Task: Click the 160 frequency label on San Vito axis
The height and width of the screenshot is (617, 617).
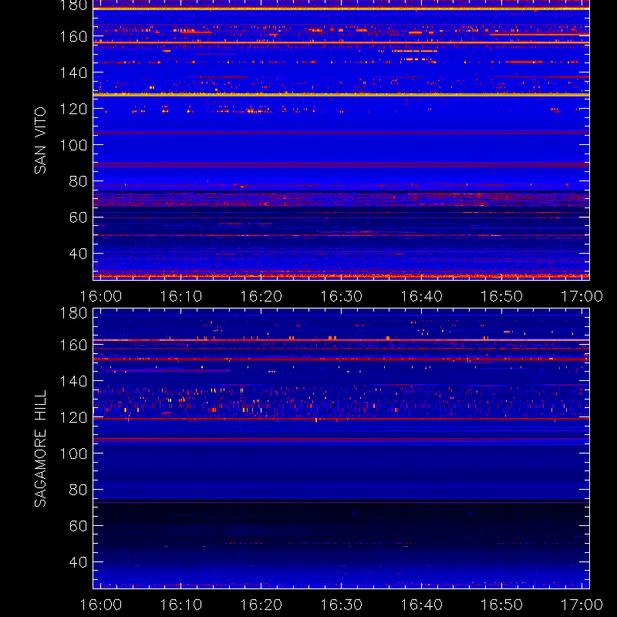Action: 73,36
